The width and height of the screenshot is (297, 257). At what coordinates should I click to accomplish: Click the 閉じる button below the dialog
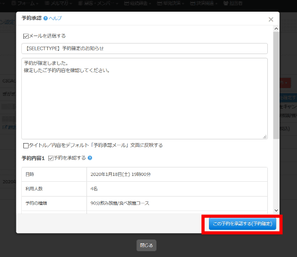(x=146, y=245)
